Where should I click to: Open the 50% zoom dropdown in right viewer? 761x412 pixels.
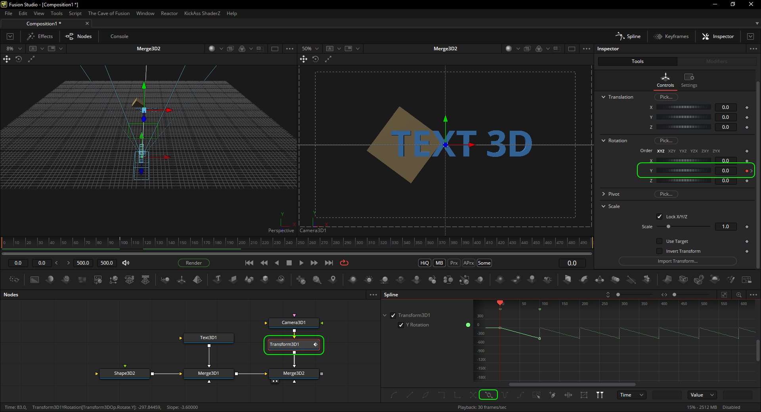coord(310,49)
